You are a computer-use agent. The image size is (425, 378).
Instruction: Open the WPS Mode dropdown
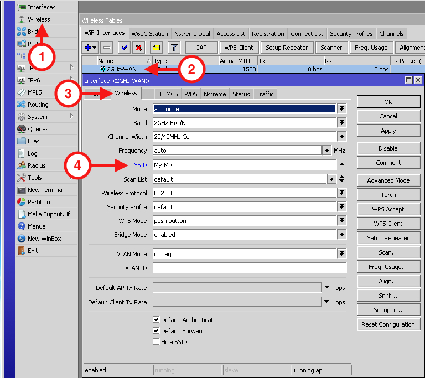(x=342, y=220)
